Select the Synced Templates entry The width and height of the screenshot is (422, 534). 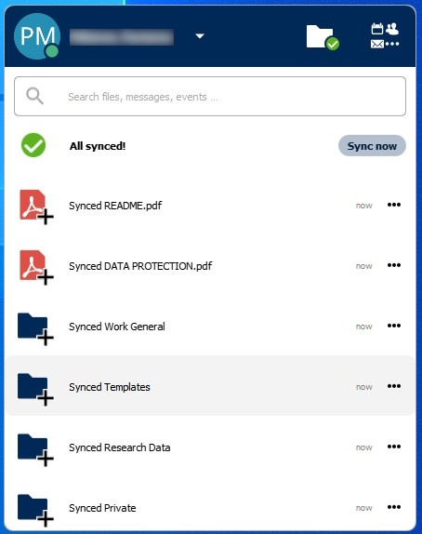210,386
